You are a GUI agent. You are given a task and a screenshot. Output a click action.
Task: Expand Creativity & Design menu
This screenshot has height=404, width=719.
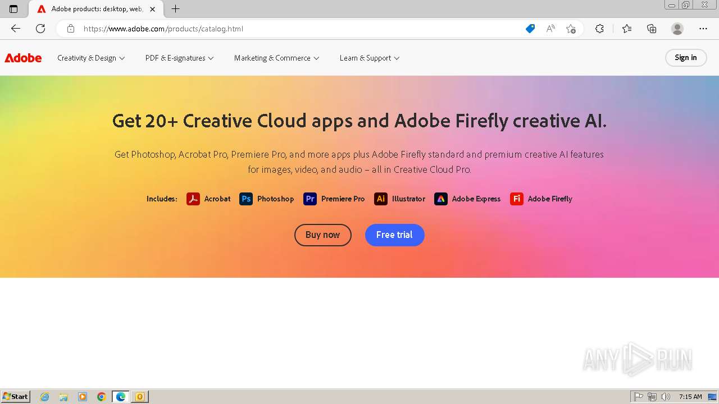[x=91, y=58]
